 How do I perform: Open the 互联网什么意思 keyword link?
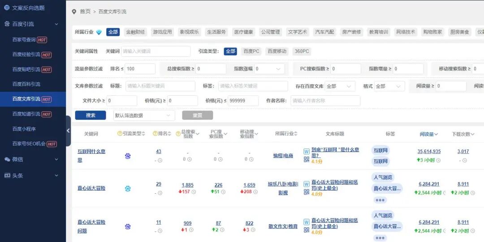(x=91, y=156)
